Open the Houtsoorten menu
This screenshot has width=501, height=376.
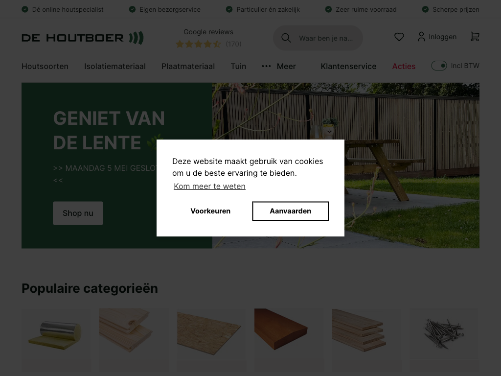click(45, 66)
